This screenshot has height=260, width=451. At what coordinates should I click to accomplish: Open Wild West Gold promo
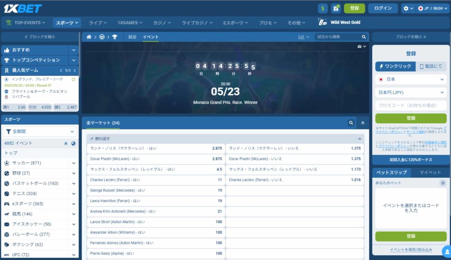click(x=339, y=22)
